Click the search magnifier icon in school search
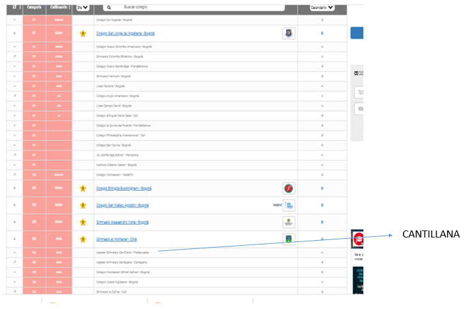Screen dimensions: 470x309 click(x=109, y=8)
